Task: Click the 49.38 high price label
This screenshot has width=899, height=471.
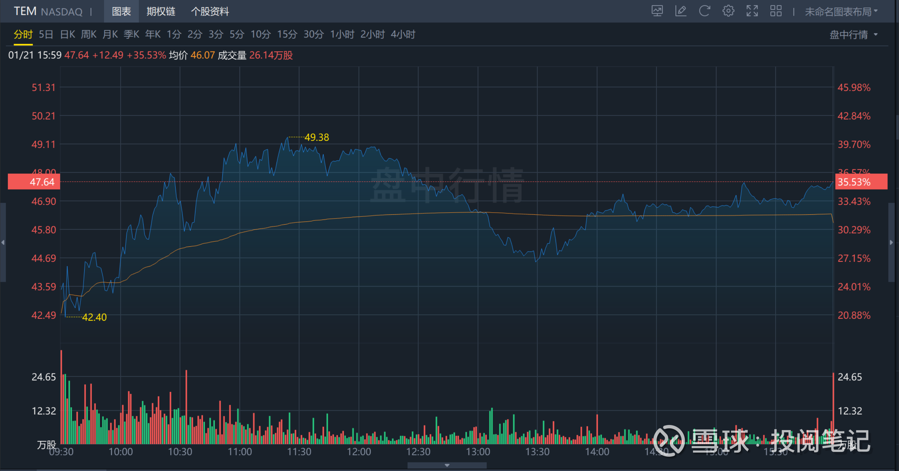Action: pyautogui.click(x=316, y=137)
